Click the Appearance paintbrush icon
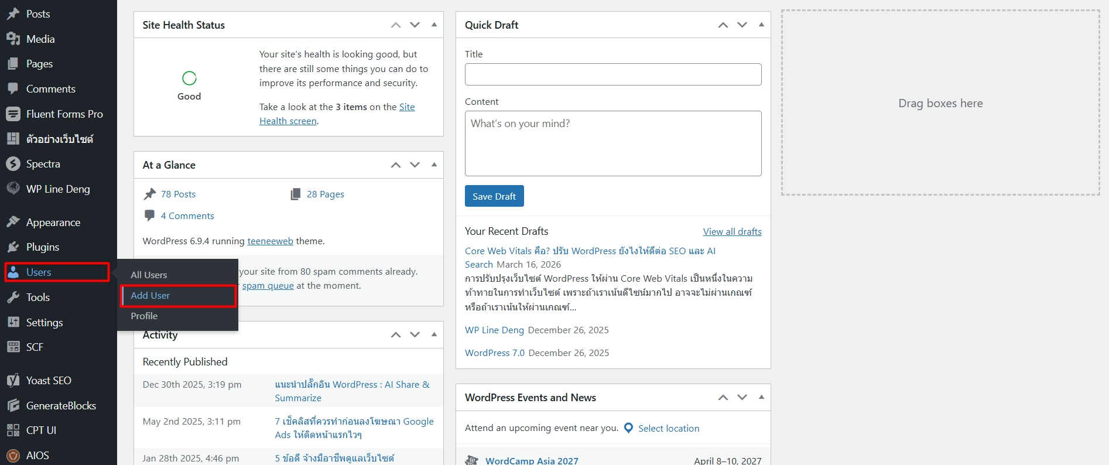 point(13,222)
